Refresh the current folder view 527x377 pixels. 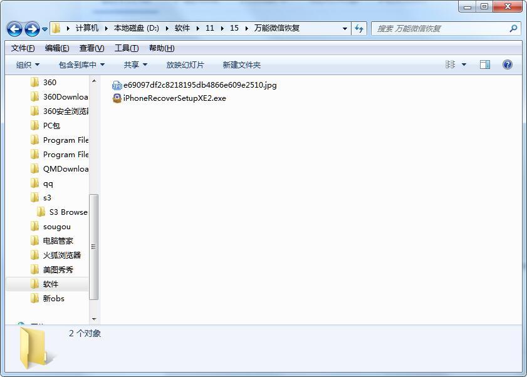click(x=359, y=29)
